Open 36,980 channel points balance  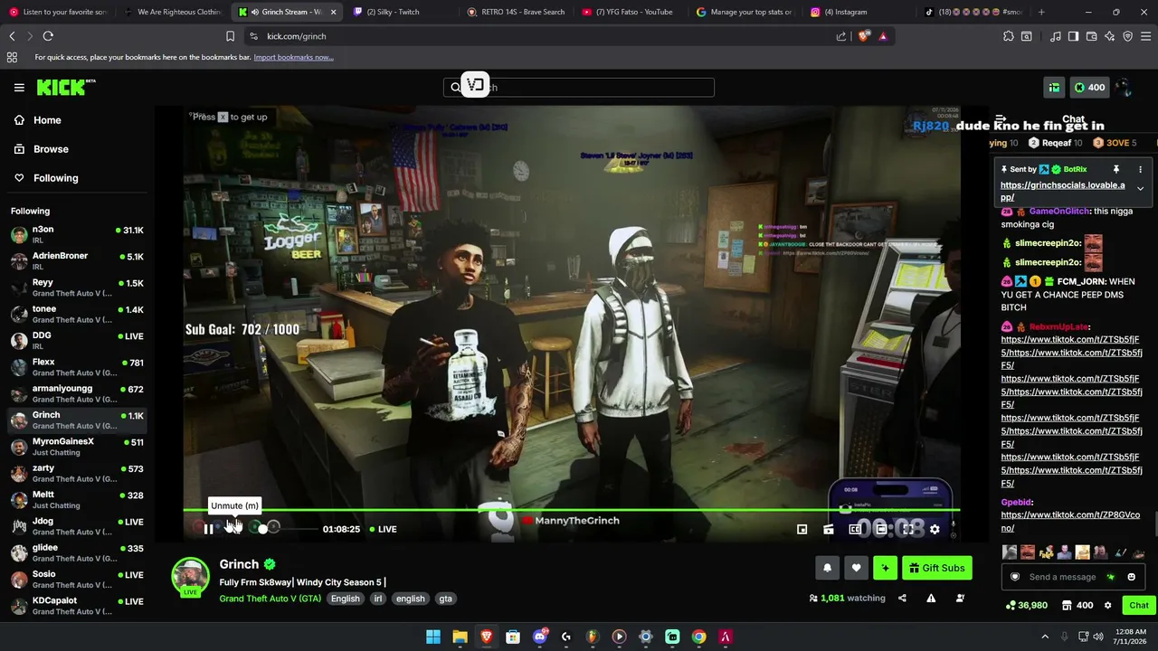click(1027, 605)
